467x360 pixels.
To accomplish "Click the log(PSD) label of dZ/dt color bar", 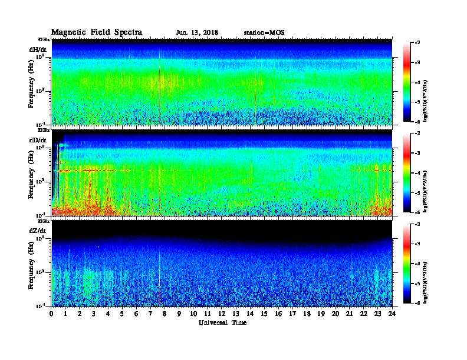I will coord(425,282).
